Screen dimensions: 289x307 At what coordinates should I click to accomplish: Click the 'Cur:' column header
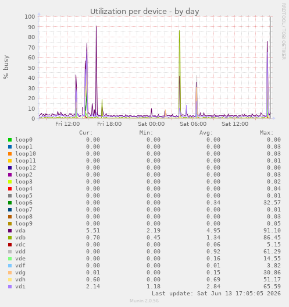click(x=86, y=133)
